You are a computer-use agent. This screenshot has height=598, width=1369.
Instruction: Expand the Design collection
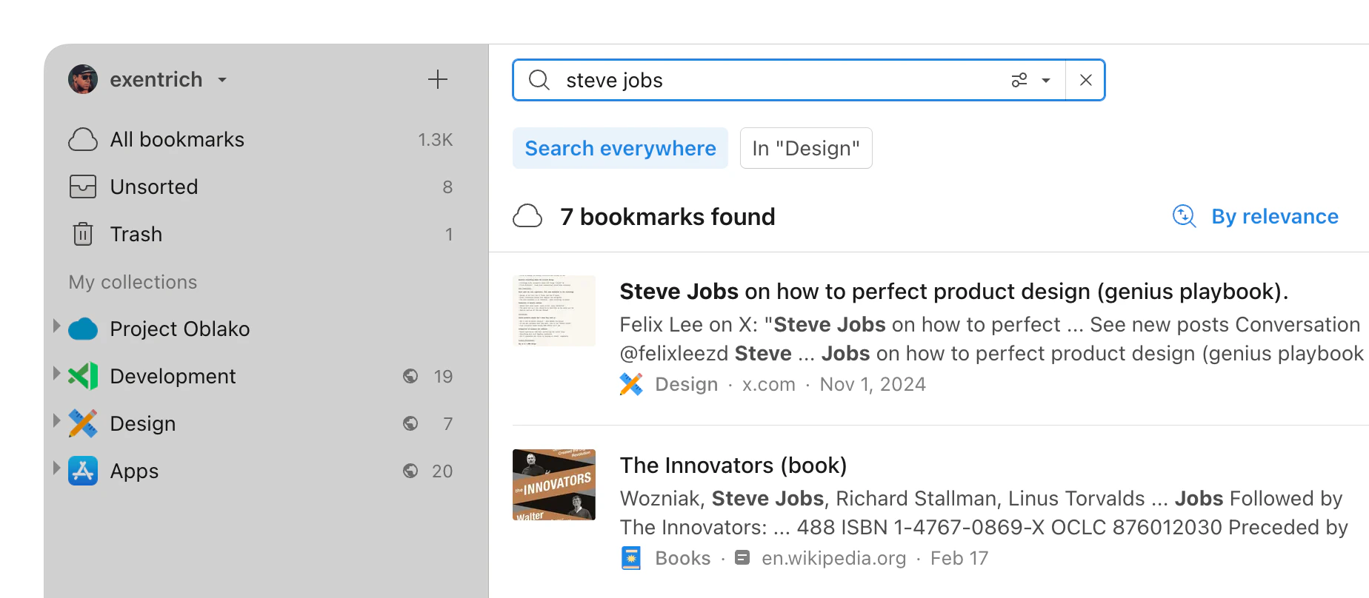pos(56,421)
